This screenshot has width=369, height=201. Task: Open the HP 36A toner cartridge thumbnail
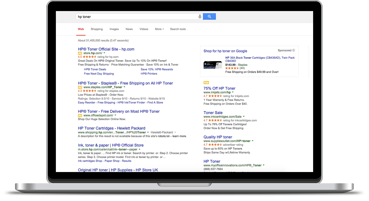(213, 64)
